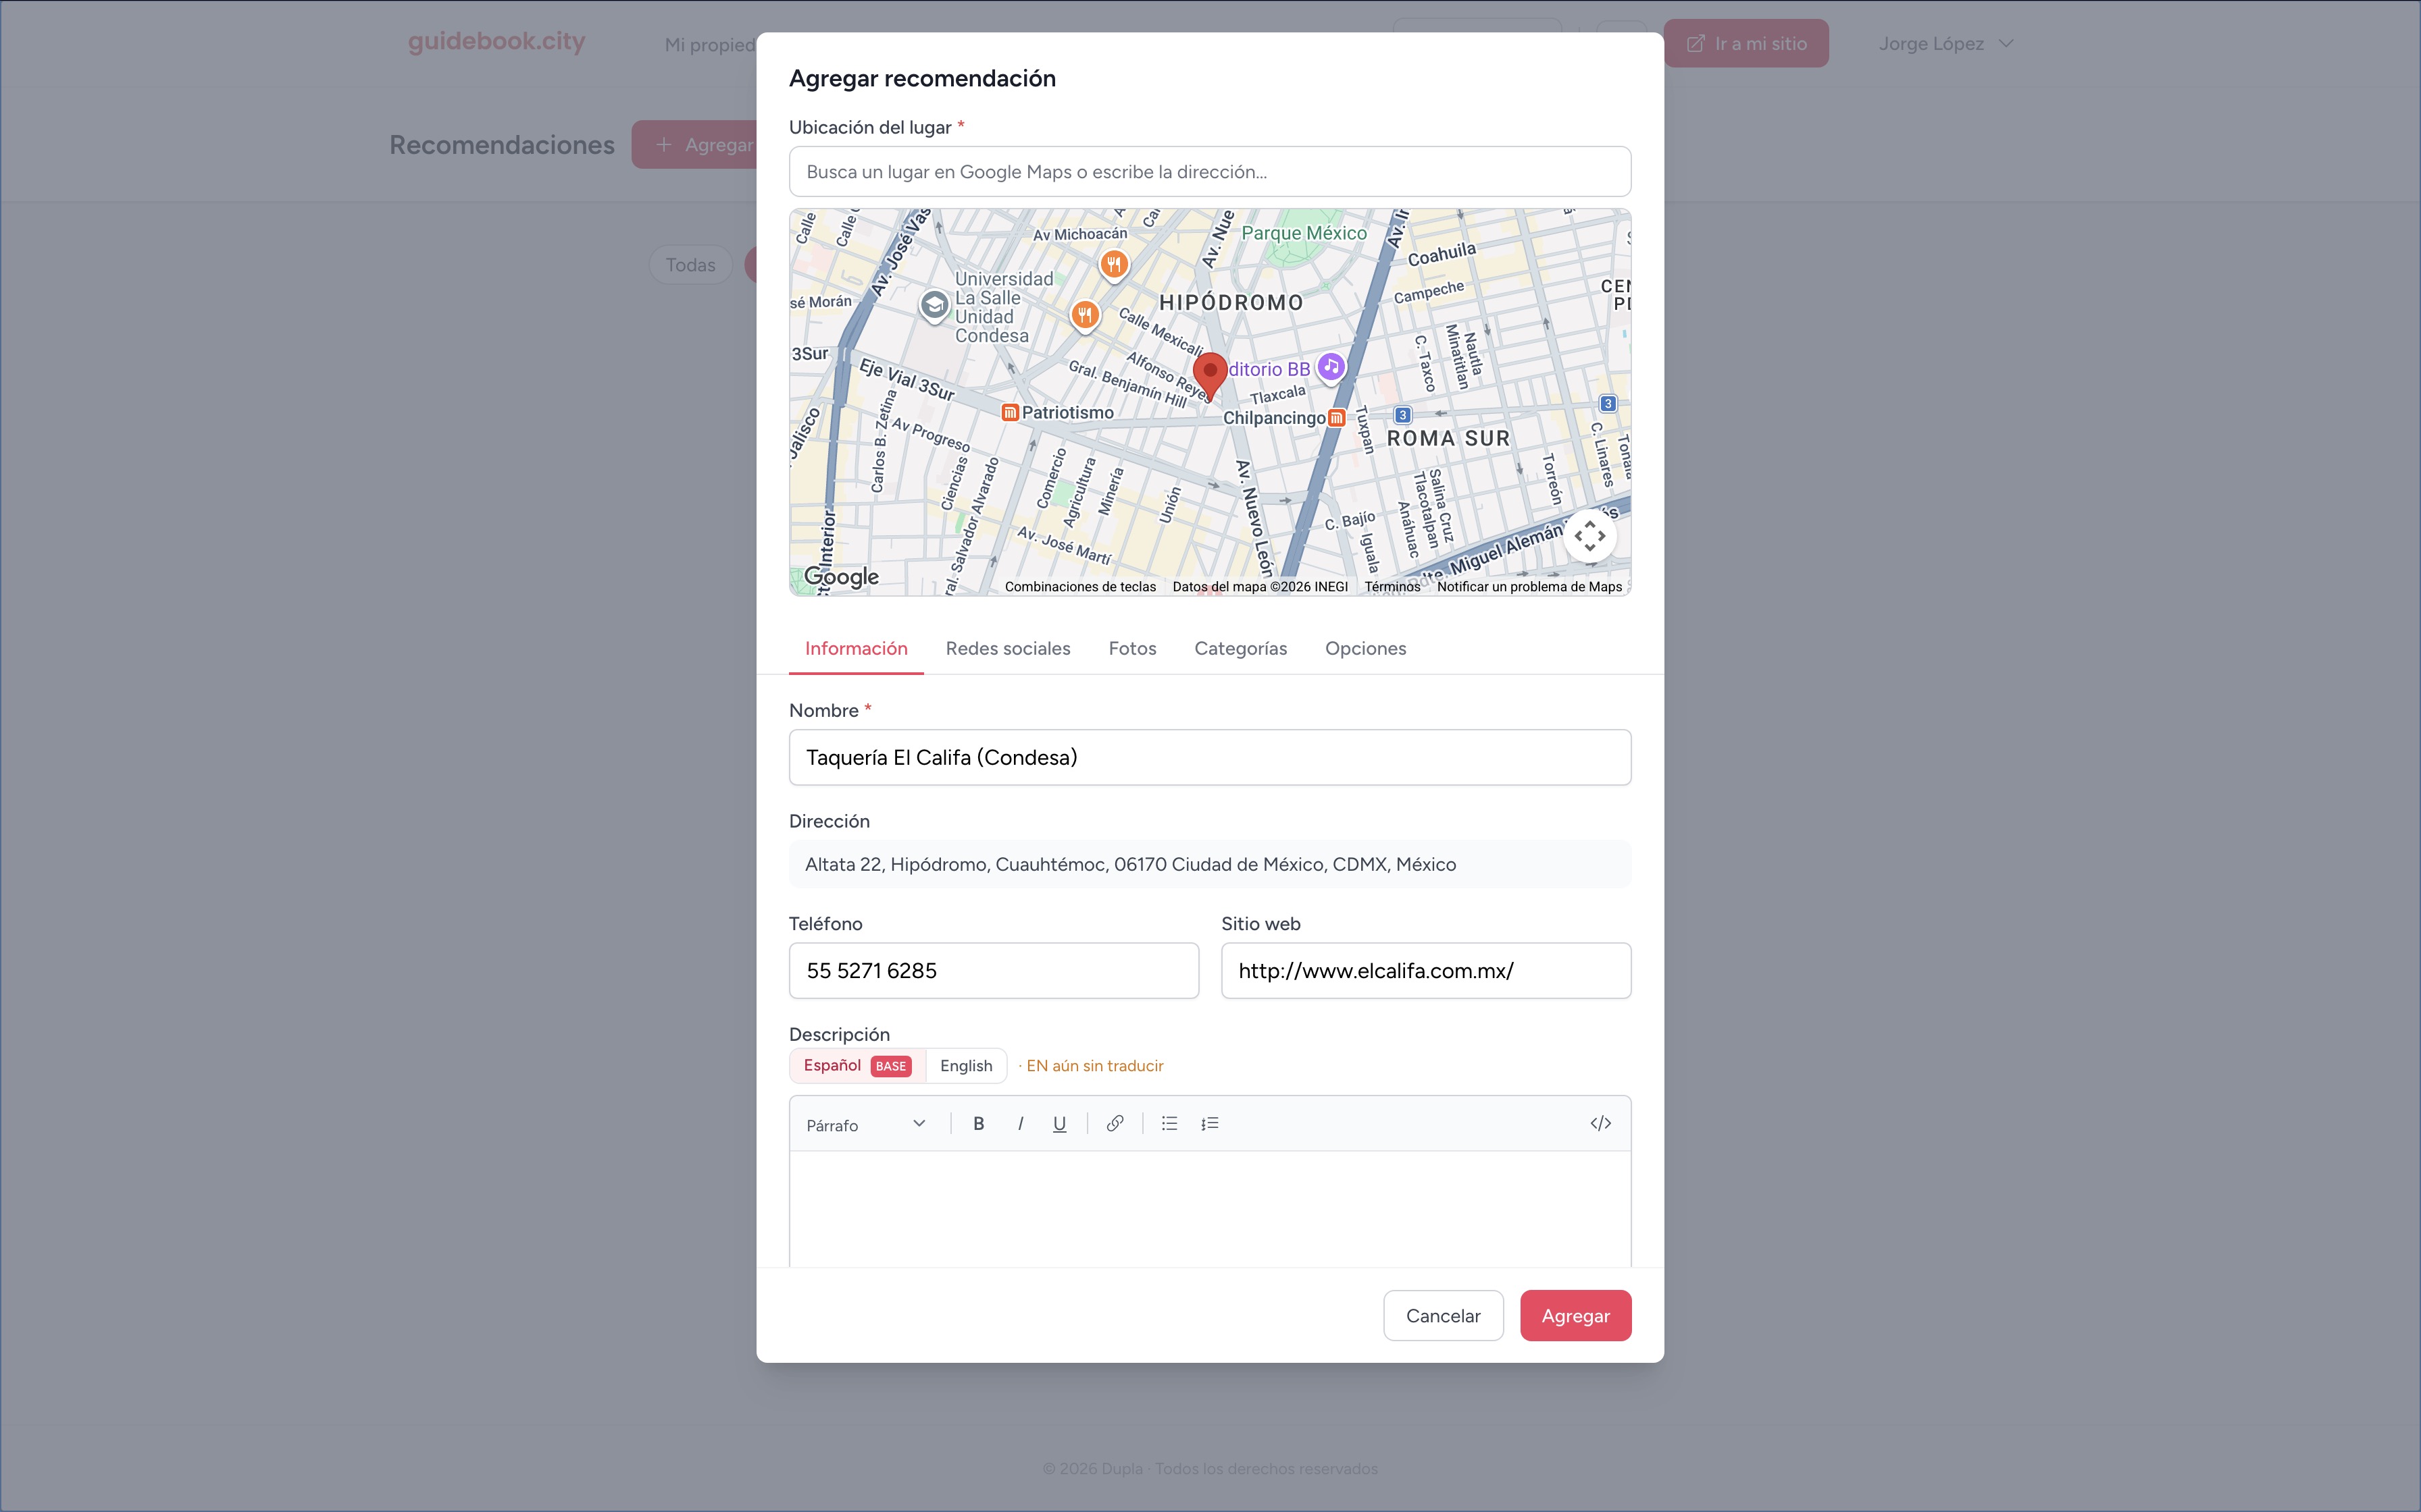
Task: Open the Redes sociales tab
Action: tap(1007, 649)
